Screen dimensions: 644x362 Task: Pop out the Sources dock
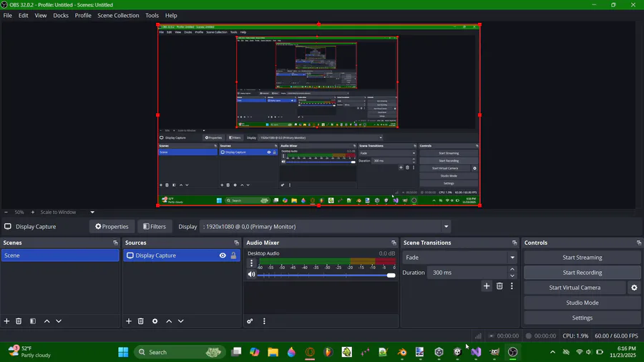[x=236, y=243]
